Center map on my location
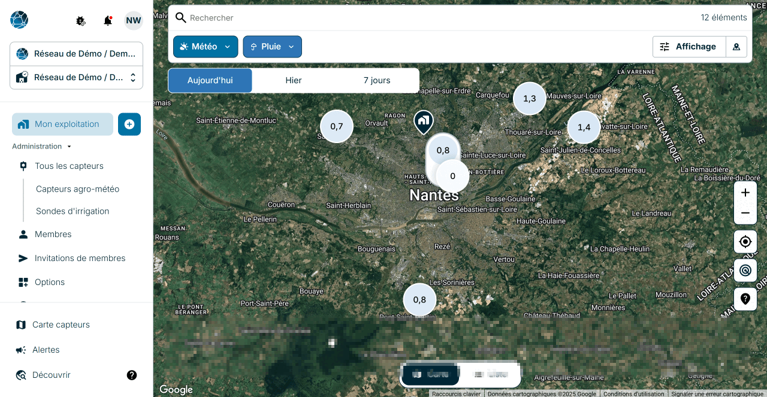Viewport: 767px width, 397px height. (745, 242)
